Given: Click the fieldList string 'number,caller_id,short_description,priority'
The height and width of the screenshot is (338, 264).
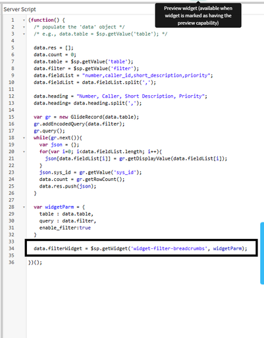Looking at the screenshot, I should pyautogui.click(x=146, y=75).
